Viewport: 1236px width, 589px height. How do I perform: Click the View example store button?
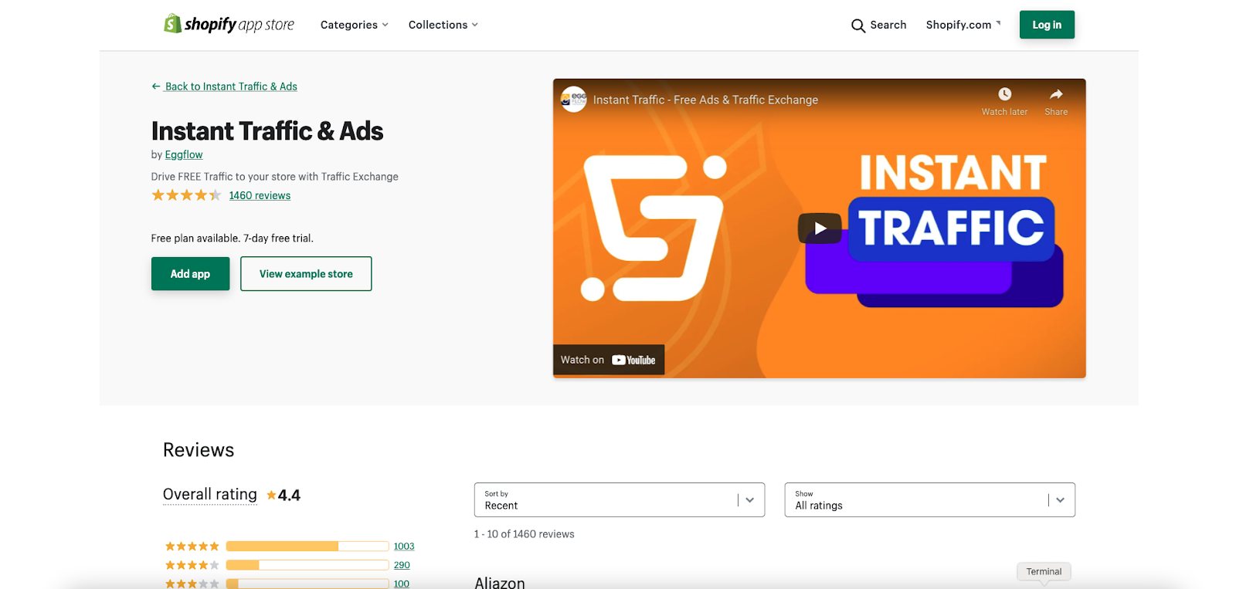(306, 274)
